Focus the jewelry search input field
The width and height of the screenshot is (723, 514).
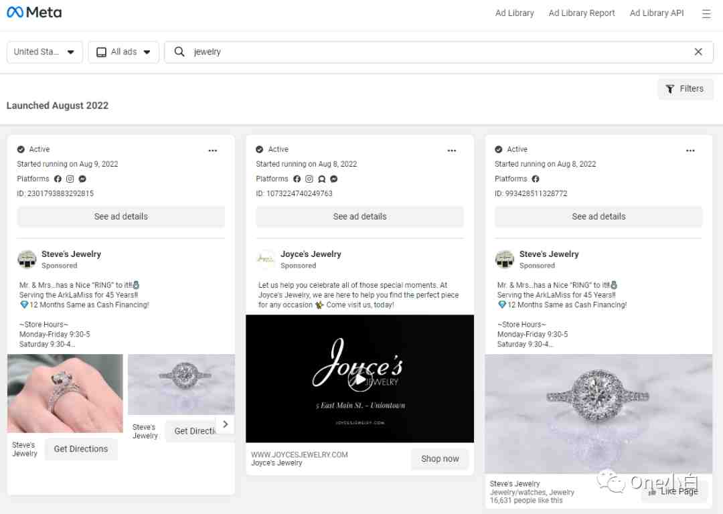[x=438, y=52]
